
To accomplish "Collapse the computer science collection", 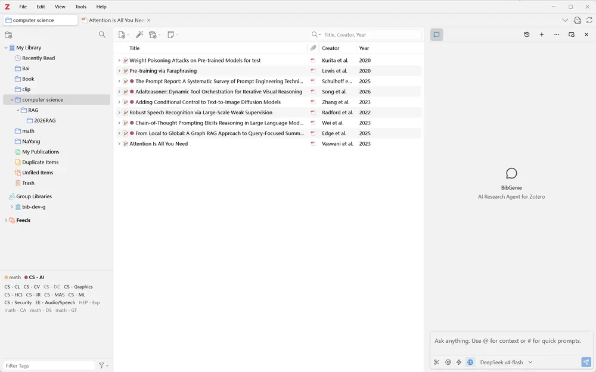I will [12, 100].
